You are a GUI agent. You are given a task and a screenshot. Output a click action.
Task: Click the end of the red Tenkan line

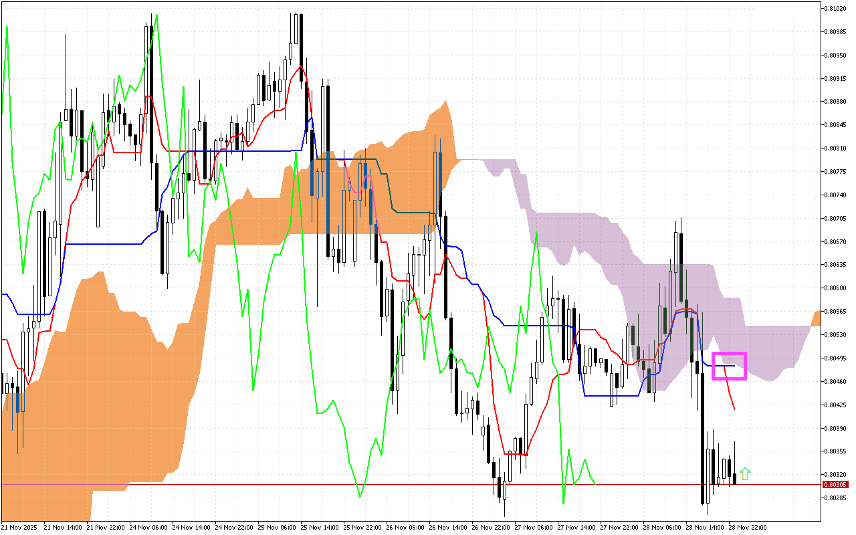pyautogui.click(x=734, y=409)
